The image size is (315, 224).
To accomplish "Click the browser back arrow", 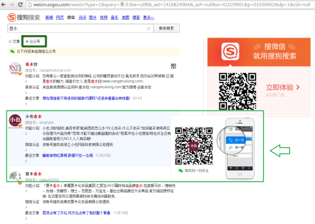I will (3, 4).
